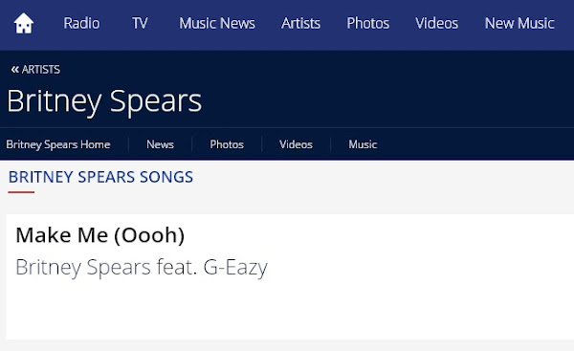Switch to the artist Music tab

[x=363, y=144]
